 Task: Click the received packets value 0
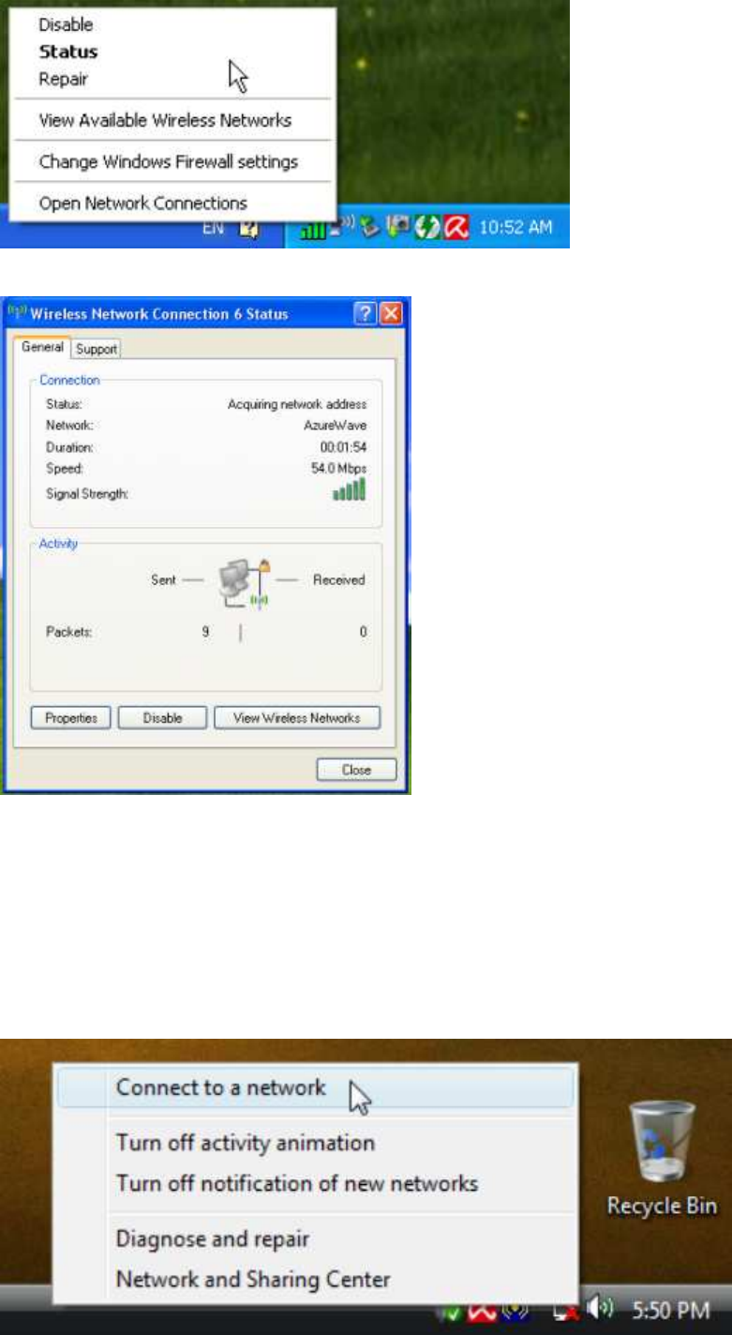(x=364, y=632)
